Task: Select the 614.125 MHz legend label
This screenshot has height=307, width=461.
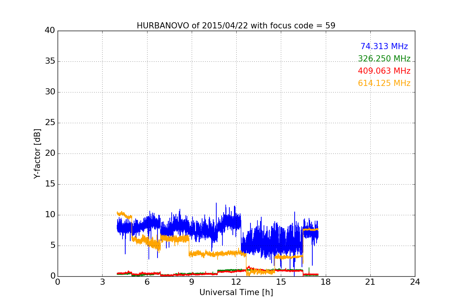Action: coord(384,83)
